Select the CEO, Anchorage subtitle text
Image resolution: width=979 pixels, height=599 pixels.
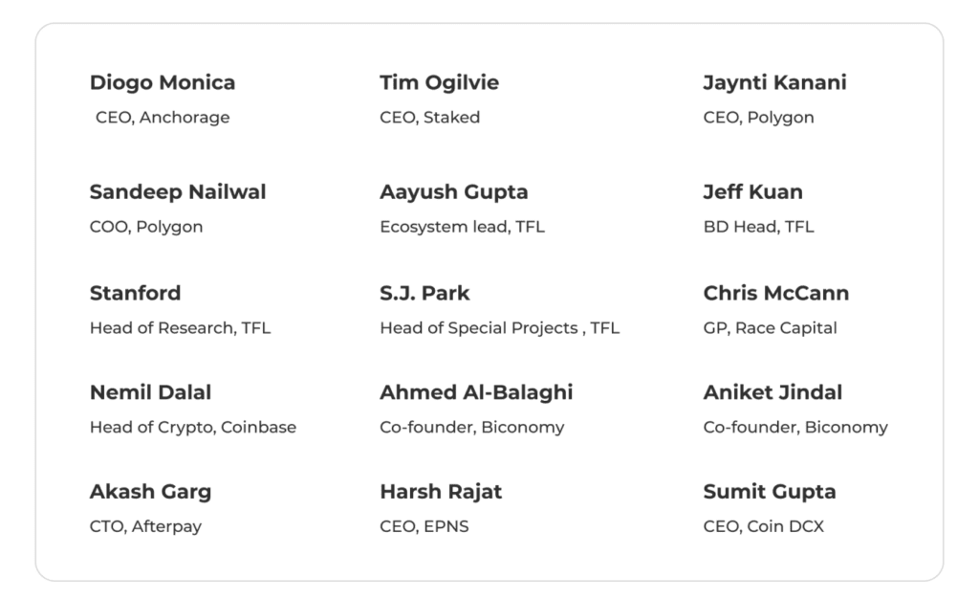[163, 118]
